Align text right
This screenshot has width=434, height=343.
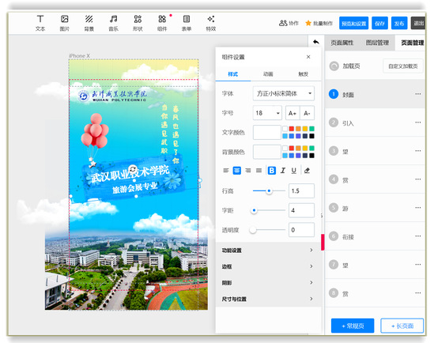point(248,171)
